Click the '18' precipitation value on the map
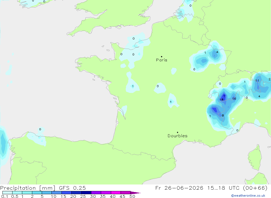Image resolution: width=271 pixels, height=198 pixels. click(x=222, y=99)
